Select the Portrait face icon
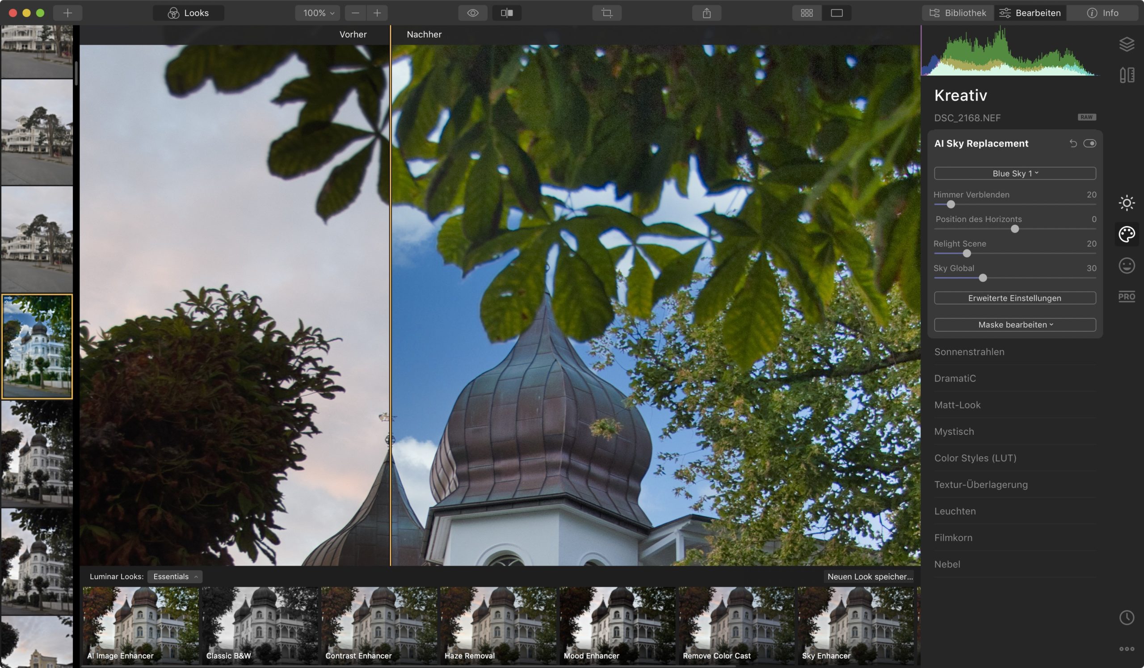 [x=1127, y=265]
